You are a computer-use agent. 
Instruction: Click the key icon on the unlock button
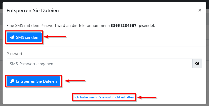[x=12, y=81]
